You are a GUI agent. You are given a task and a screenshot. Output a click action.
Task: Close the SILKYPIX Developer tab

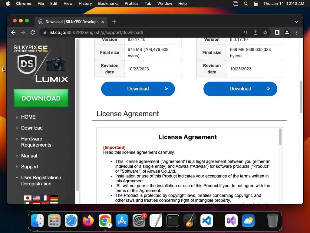pyautogui.click(x=103, y=22)
